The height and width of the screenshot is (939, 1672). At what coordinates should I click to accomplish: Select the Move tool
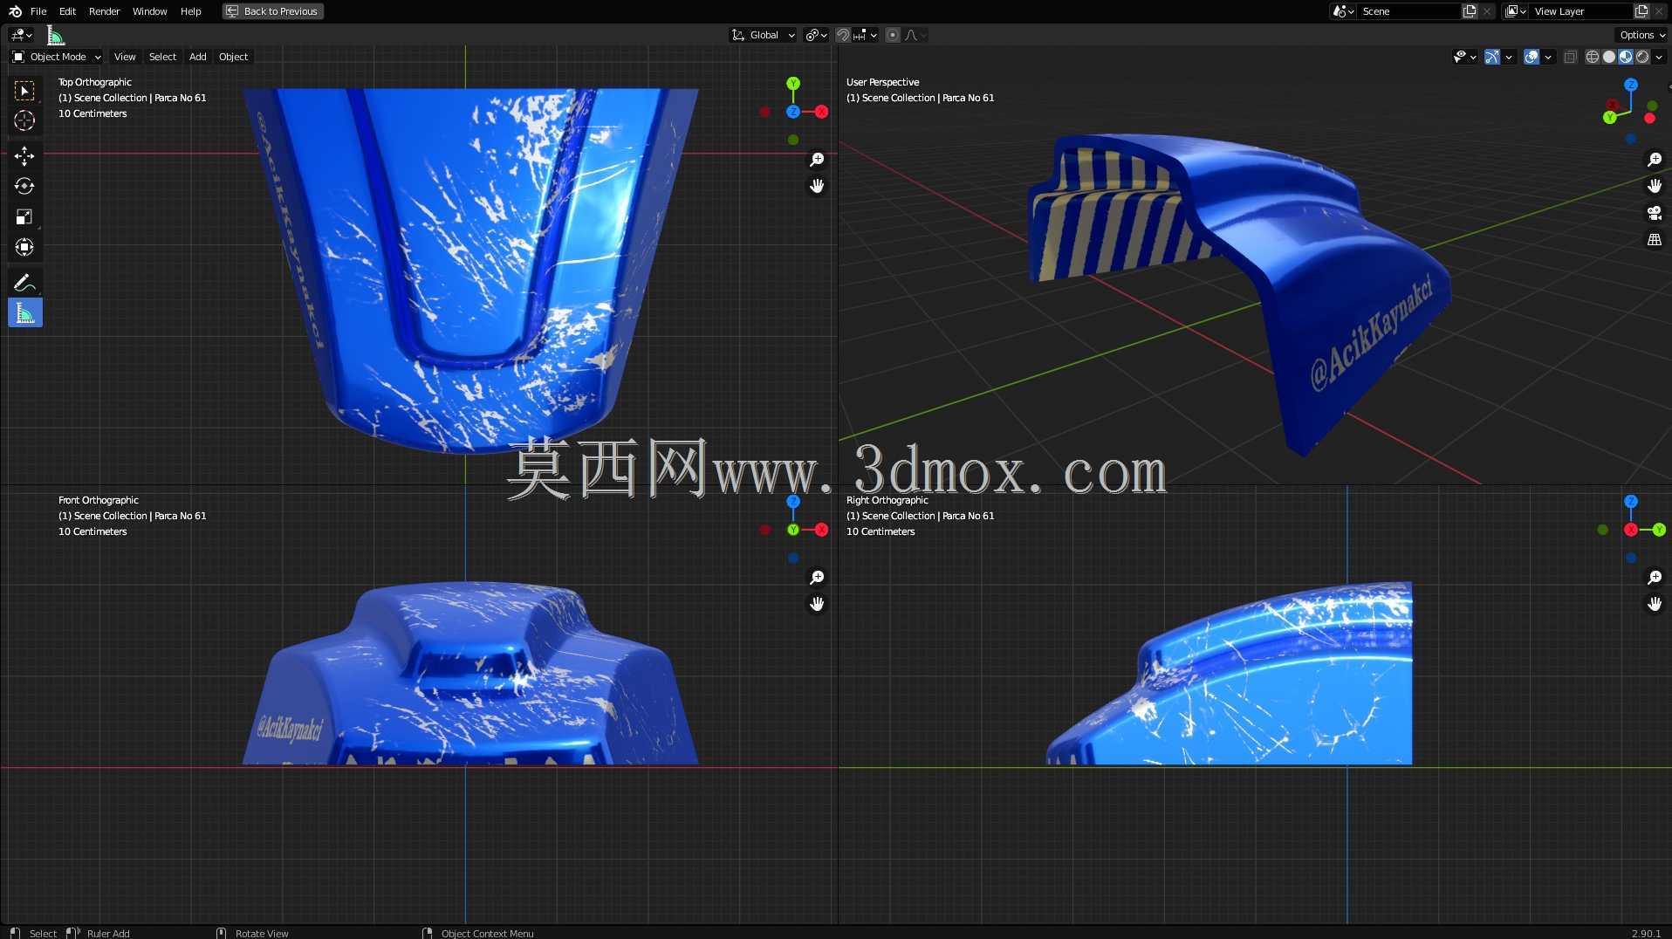tap(24, 156)
